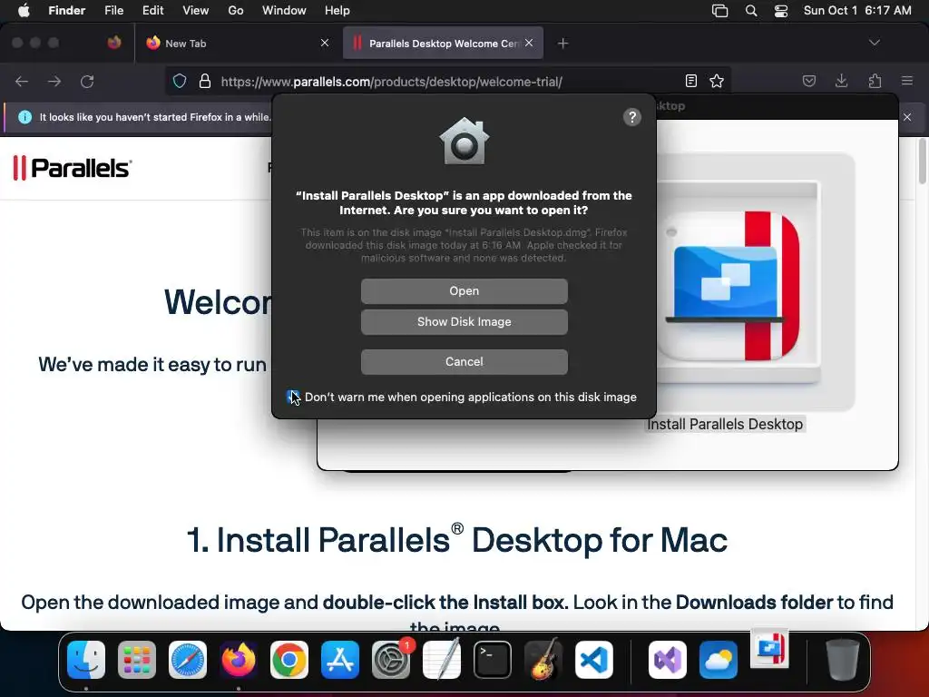Open the Edit menu

[152, 11]
